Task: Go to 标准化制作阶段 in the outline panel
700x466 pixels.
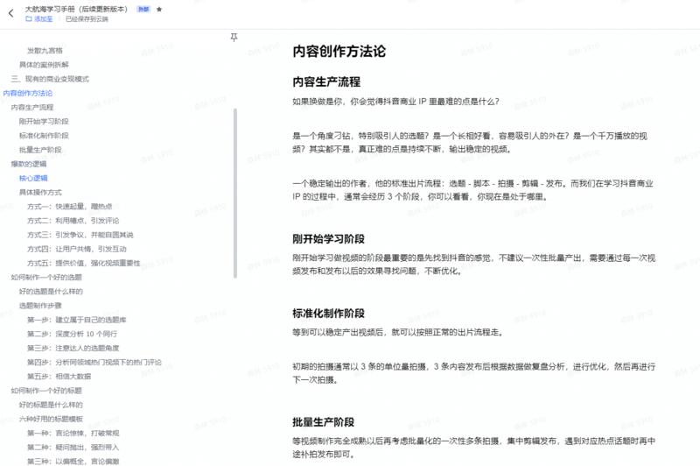Action: coord(44,136)
